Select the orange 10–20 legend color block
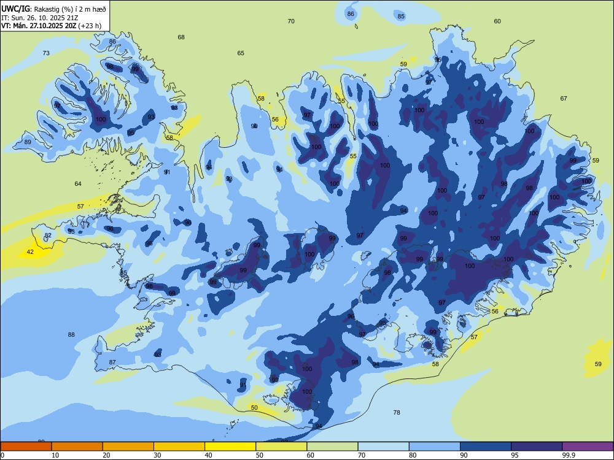 77,447
